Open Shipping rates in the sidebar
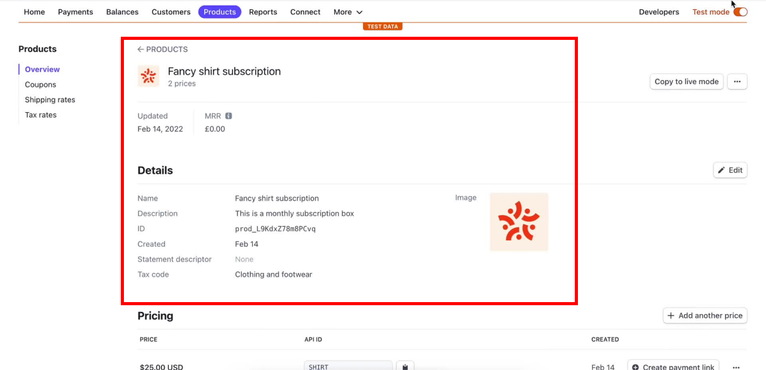The width and height of the screenshot is (766, 370). click(50, 100)
